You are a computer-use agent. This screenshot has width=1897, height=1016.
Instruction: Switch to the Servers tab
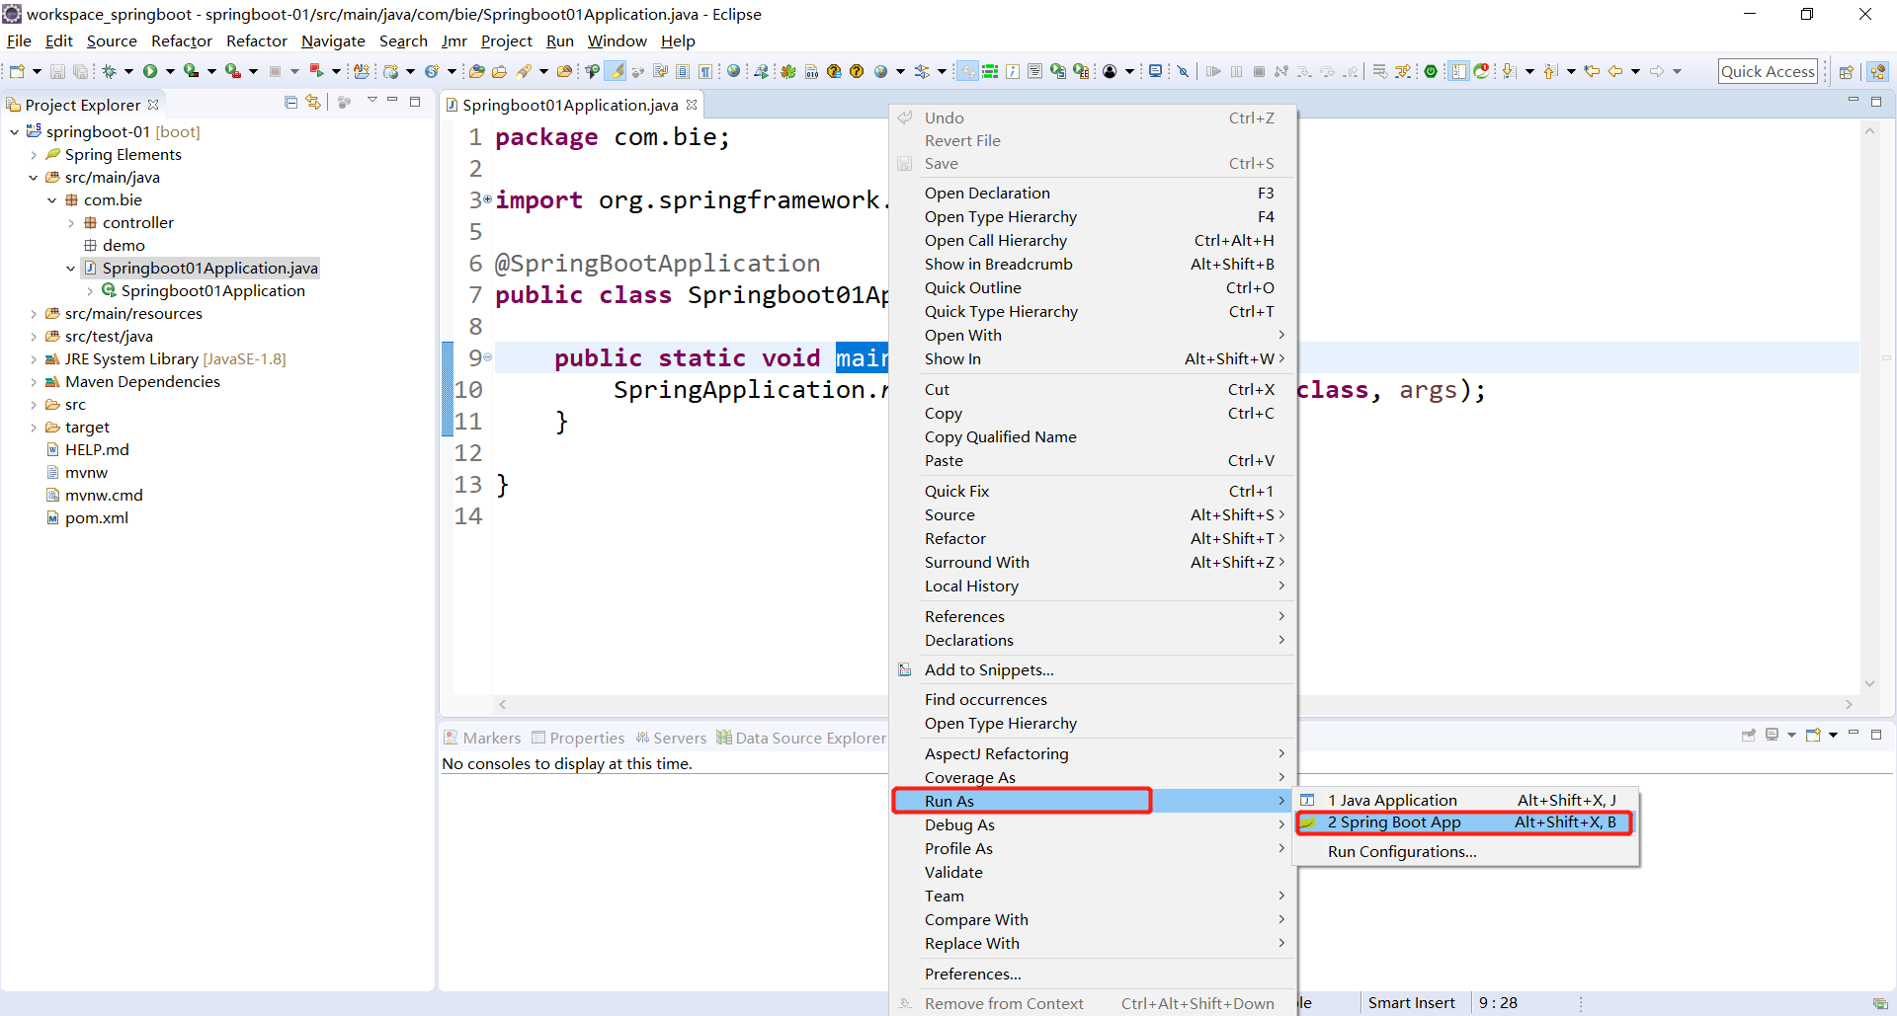[x=671, y=738]
